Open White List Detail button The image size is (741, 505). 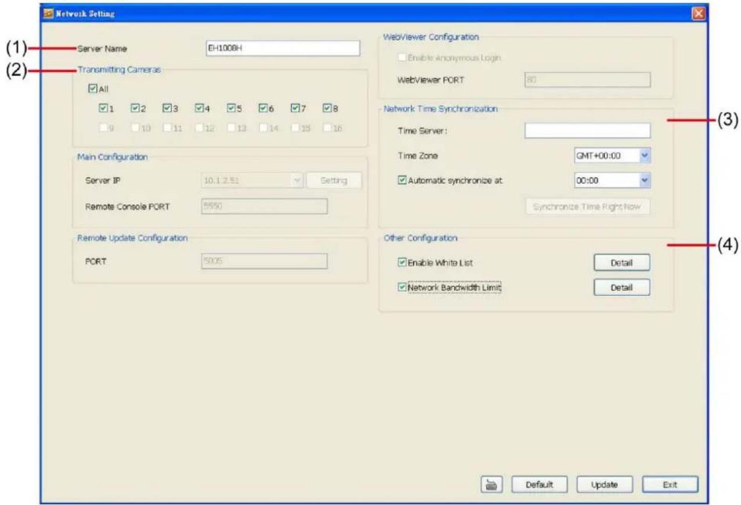[x=621, y=263]
